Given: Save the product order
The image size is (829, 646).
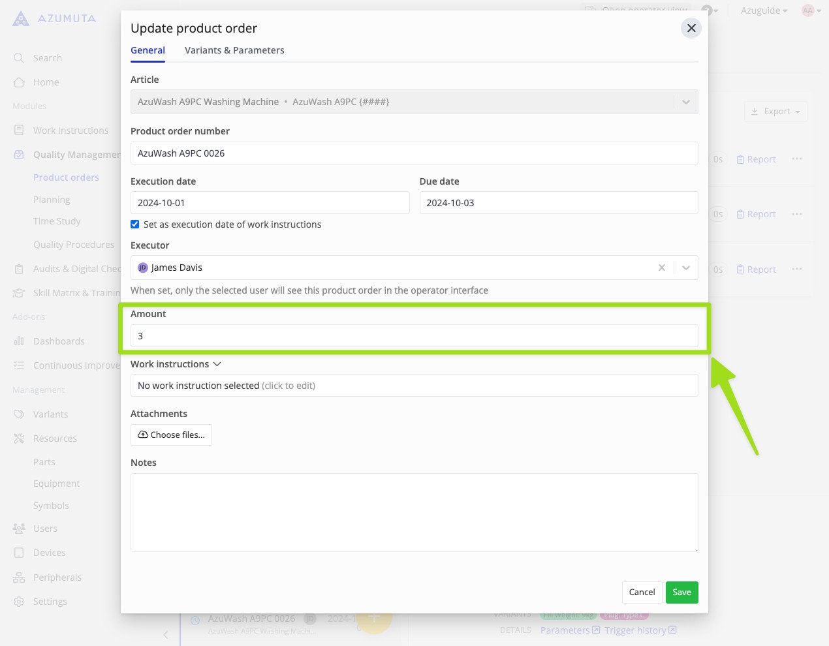Looking at the screenshot, I should click(681, 592).
